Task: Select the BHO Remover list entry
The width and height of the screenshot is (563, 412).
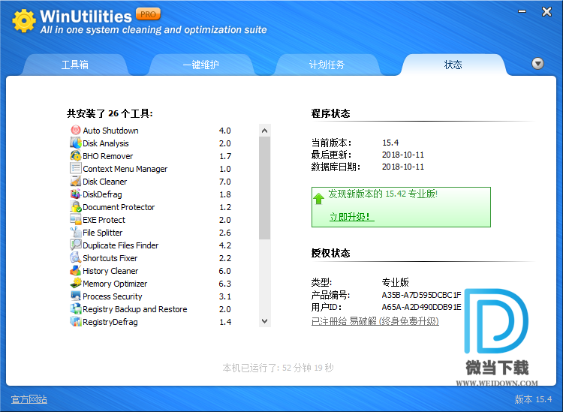Action: point(151,156)
